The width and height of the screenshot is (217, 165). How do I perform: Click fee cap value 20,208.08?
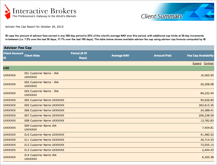click(207, 84)
